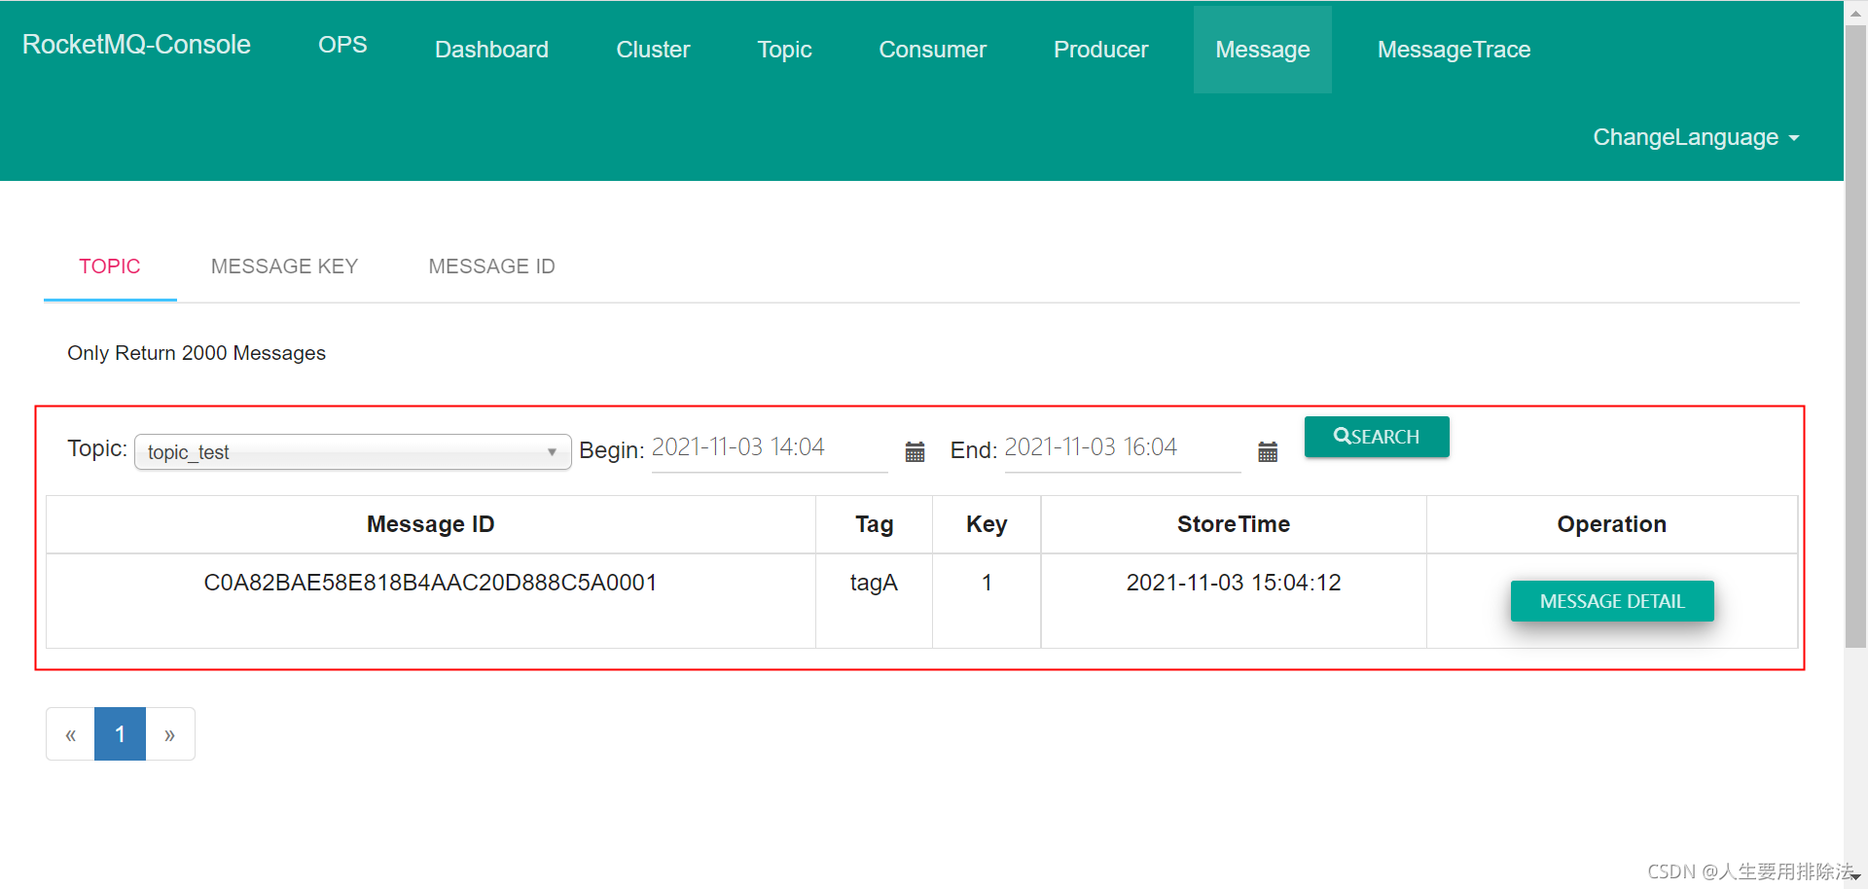Open the ChangeLanguage dropdown menu
Image resolution: width=1868 pixels, height=889 pixels.
pos(1696,137)
